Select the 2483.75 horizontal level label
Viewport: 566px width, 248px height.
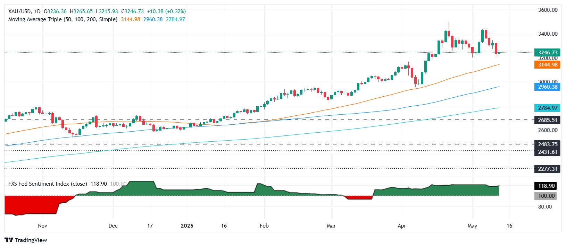(547, 144)
